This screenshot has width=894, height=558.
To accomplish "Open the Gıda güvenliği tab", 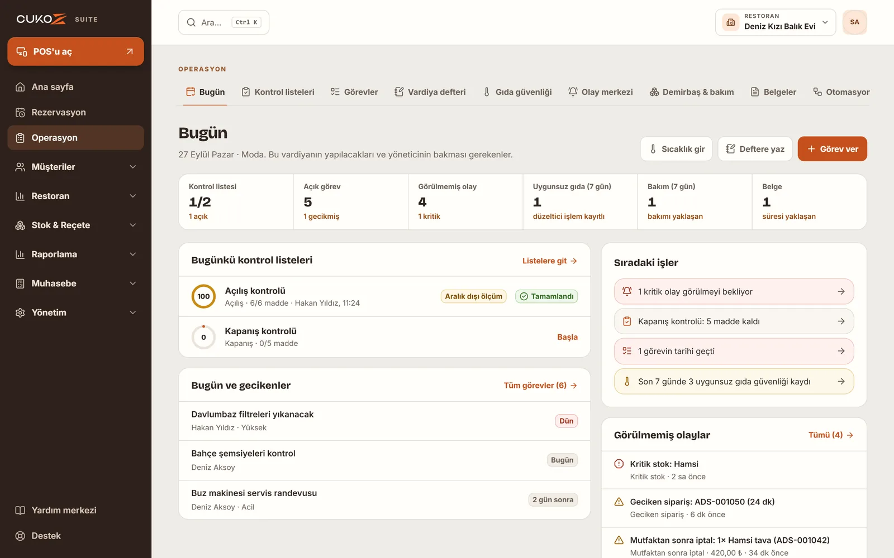I will [517, 92].
